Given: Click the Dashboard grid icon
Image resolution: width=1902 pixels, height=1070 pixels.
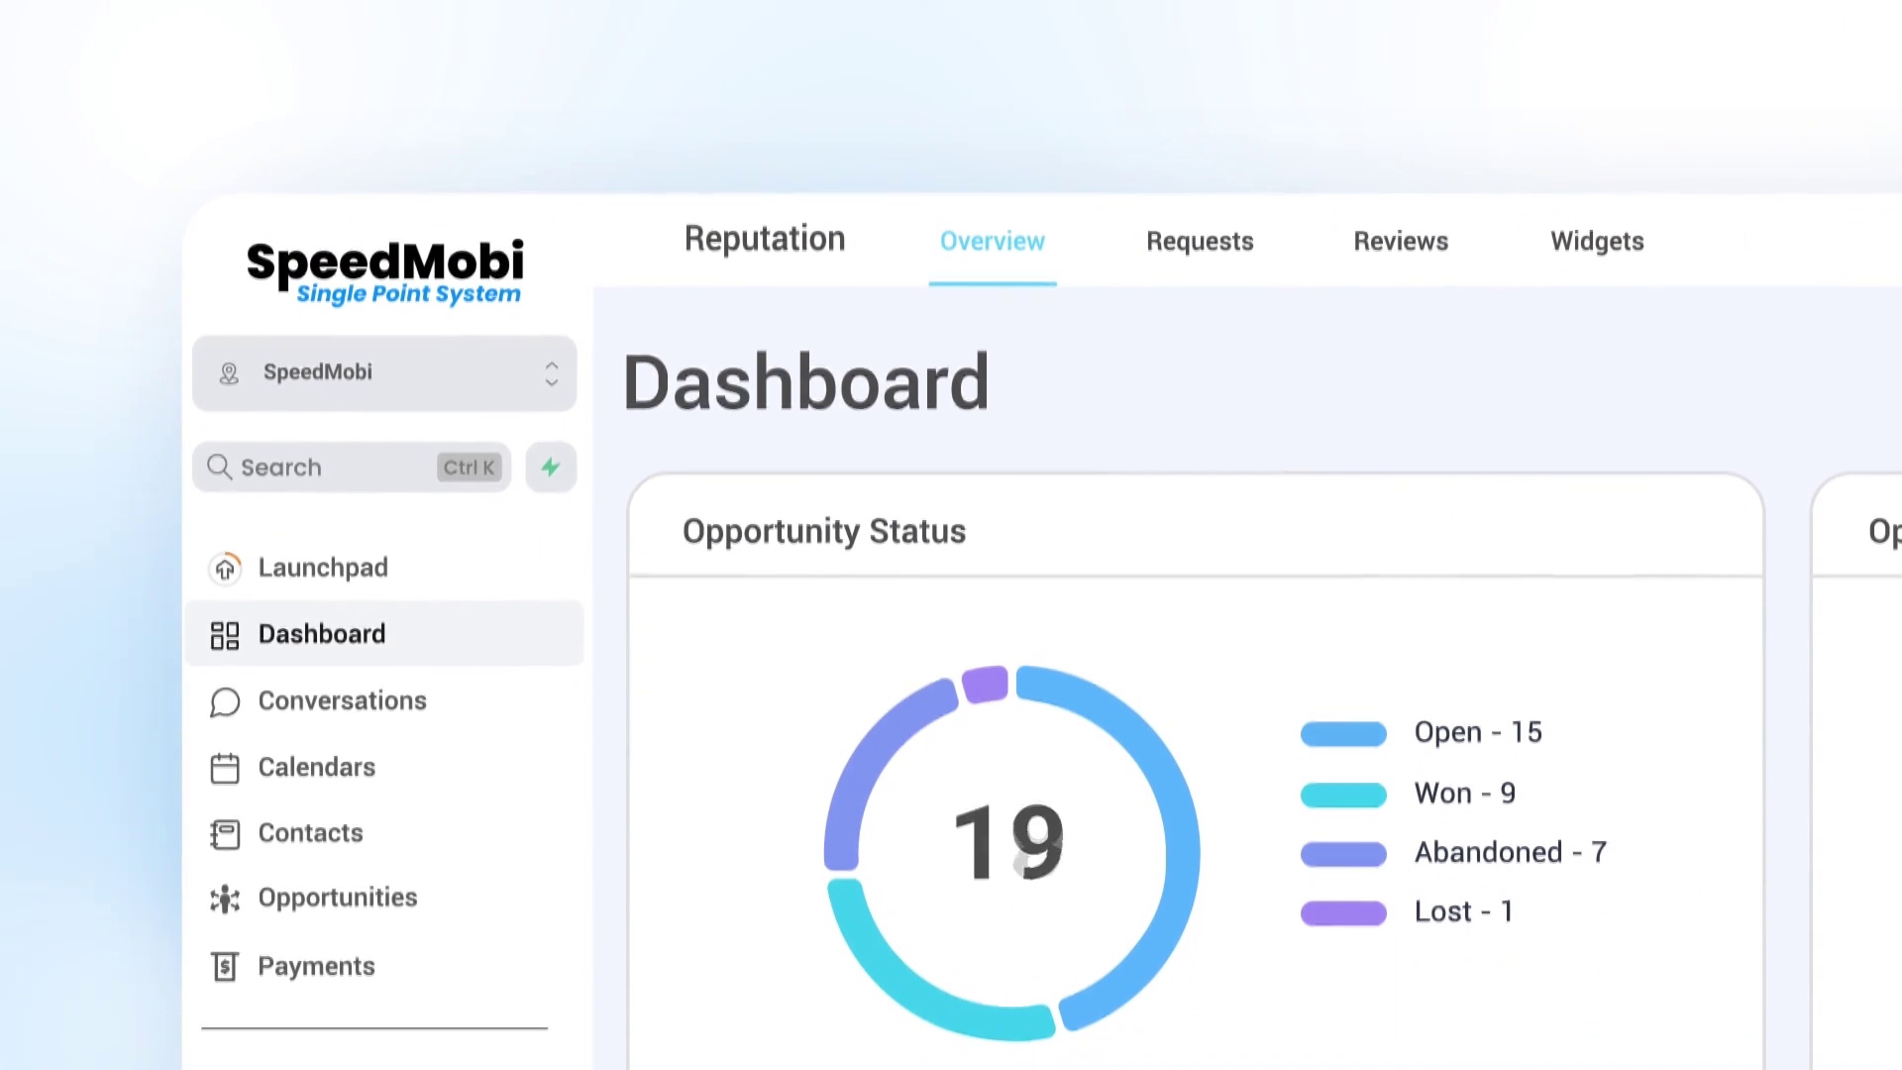Looking at the screenshot, I should click(x=225, y=635).
